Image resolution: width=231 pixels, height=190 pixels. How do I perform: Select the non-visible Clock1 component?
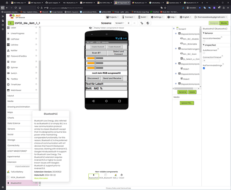[x=121, y=176]
